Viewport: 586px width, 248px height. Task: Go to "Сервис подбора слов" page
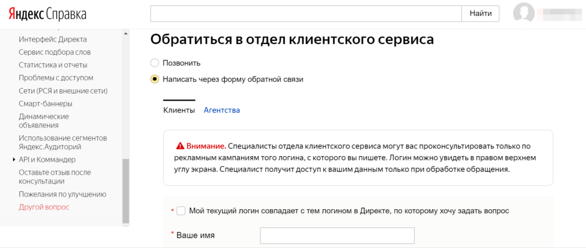pos(54,52)
